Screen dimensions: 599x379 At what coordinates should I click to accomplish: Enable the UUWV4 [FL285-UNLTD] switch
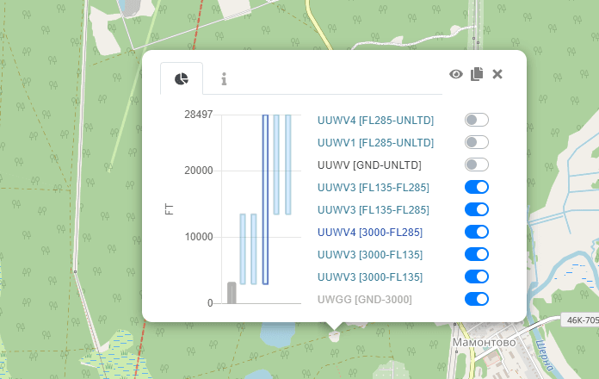tap(476, 120)
